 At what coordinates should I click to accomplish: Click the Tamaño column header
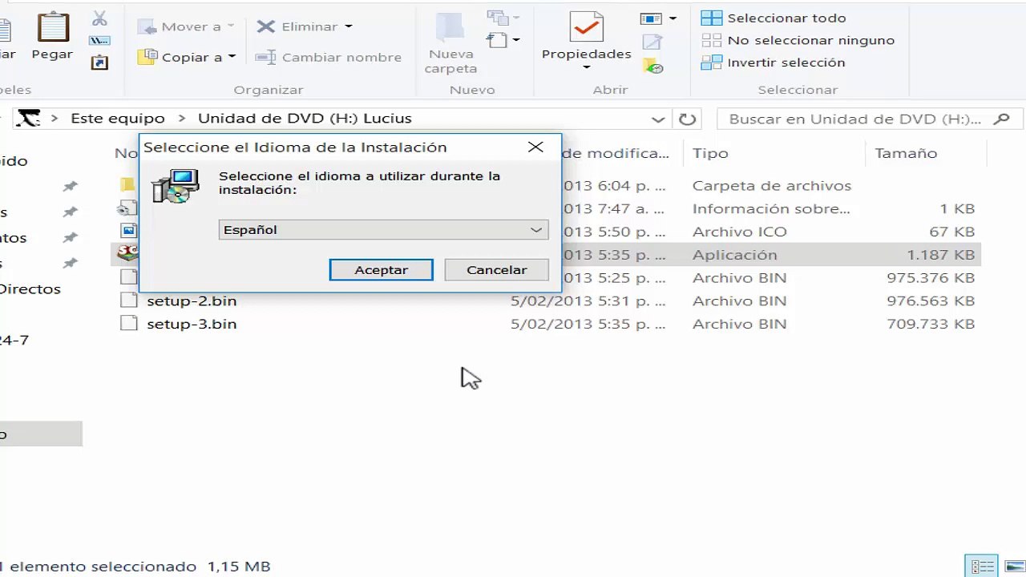(906, 153)
